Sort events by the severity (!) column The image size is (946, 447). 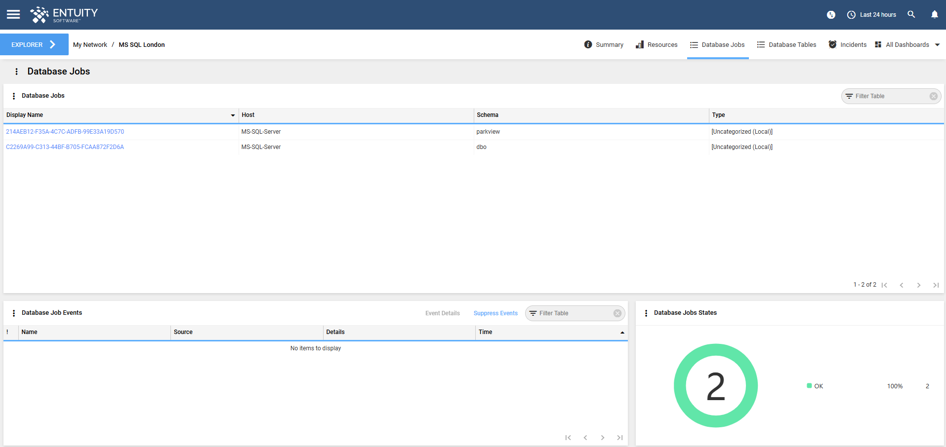coord(11,332)
